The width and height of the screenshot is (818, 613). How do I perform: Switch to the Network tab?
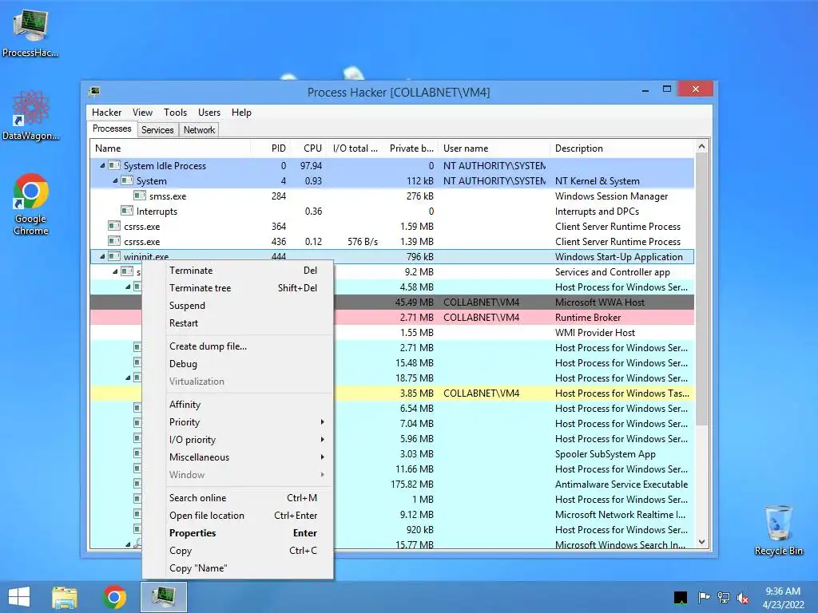point(199,130)
